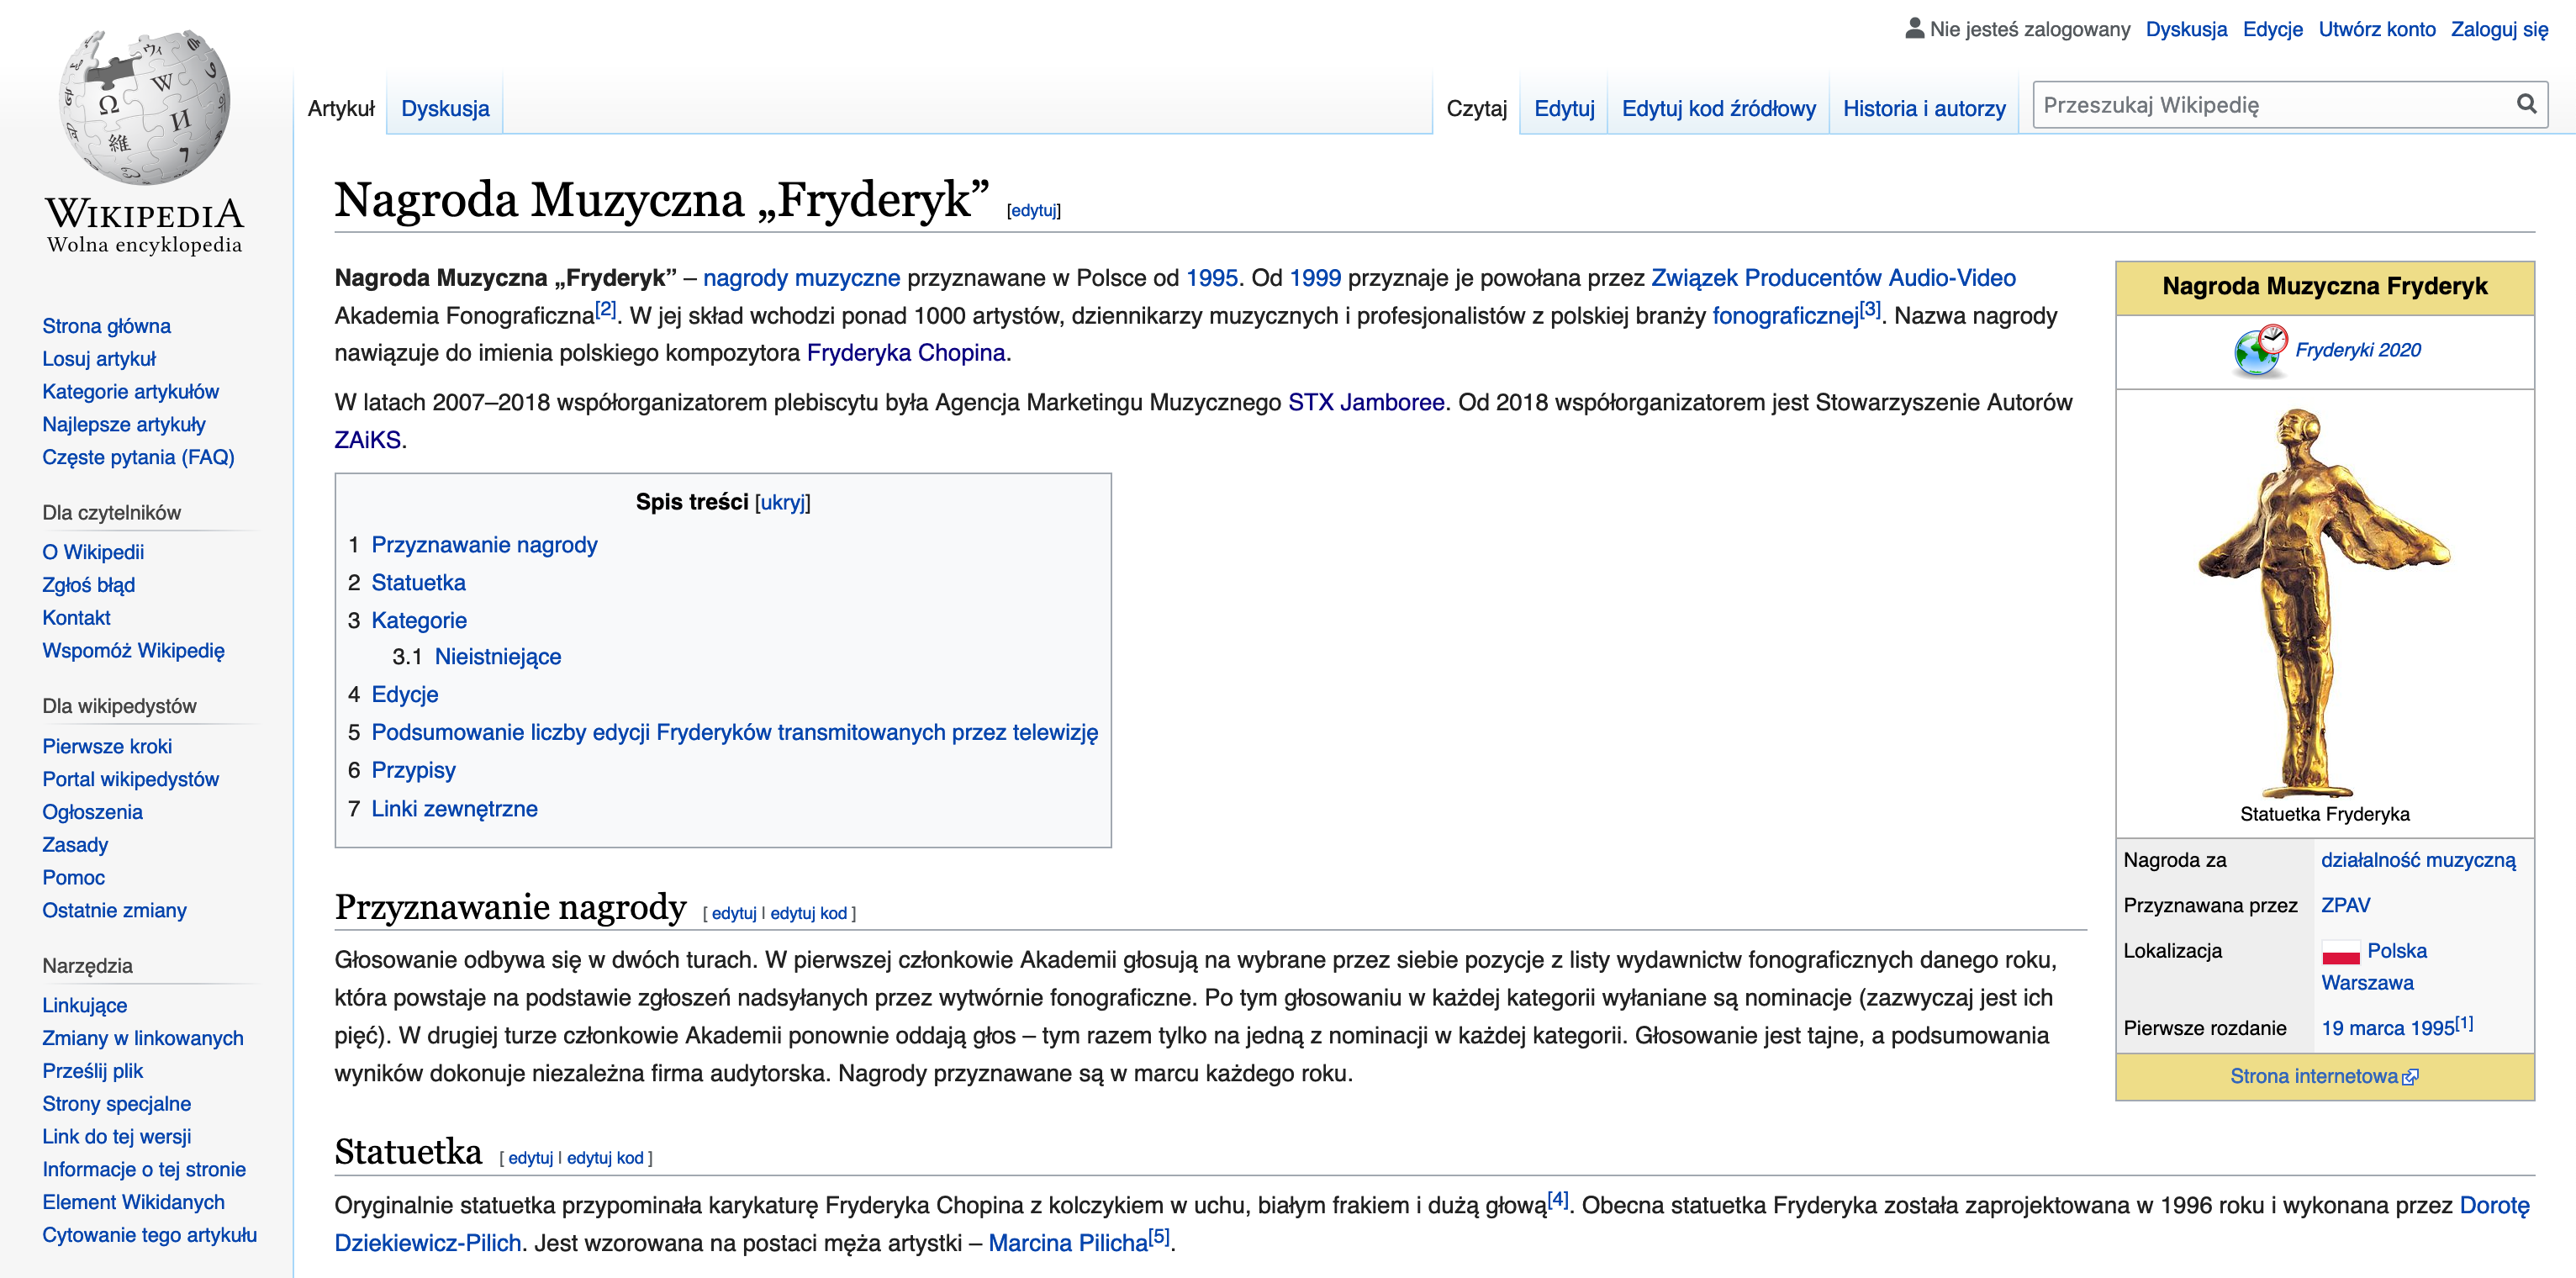Jump to Przypisy in contents
Viewport: 2576px width, 1278px height.
tap(413, 771)
